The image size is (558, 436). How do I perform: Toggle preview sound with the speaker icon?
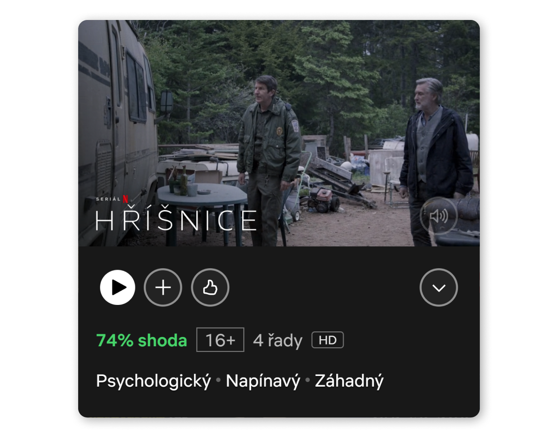pos(439,216)
